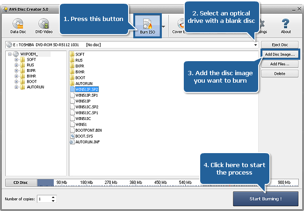The width and height of the screenshot is (304, 211).
Task: Decrease the number of copies
Action: [x=53, y=201]
